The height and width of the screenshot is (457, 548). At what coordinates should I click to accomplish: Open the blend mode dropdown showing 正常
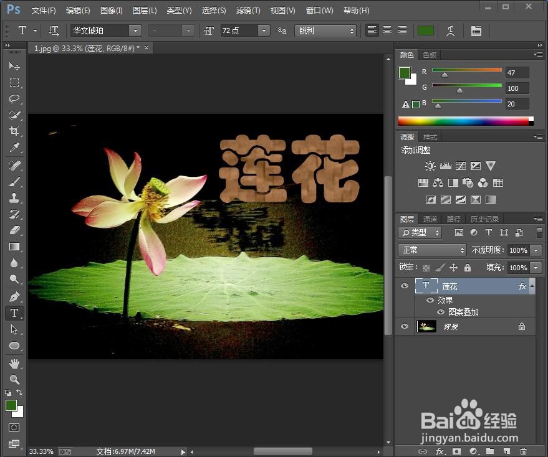(432, 250)
